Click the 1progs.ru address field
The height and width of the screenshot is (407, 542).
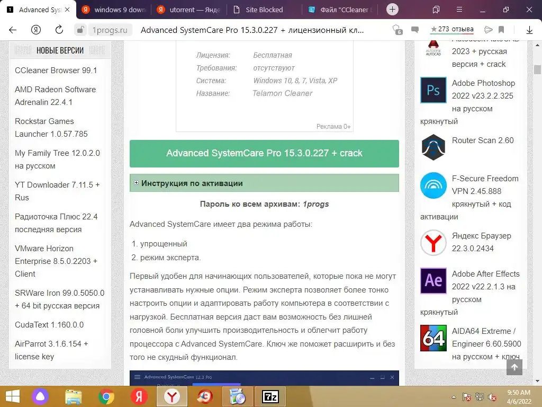point(110,30)
